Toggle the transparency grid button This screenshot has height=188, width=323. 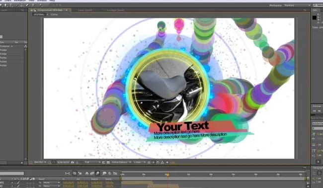tap(108, 163)
